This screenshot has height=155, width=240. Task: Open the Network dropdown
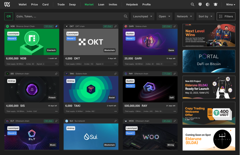184,16
